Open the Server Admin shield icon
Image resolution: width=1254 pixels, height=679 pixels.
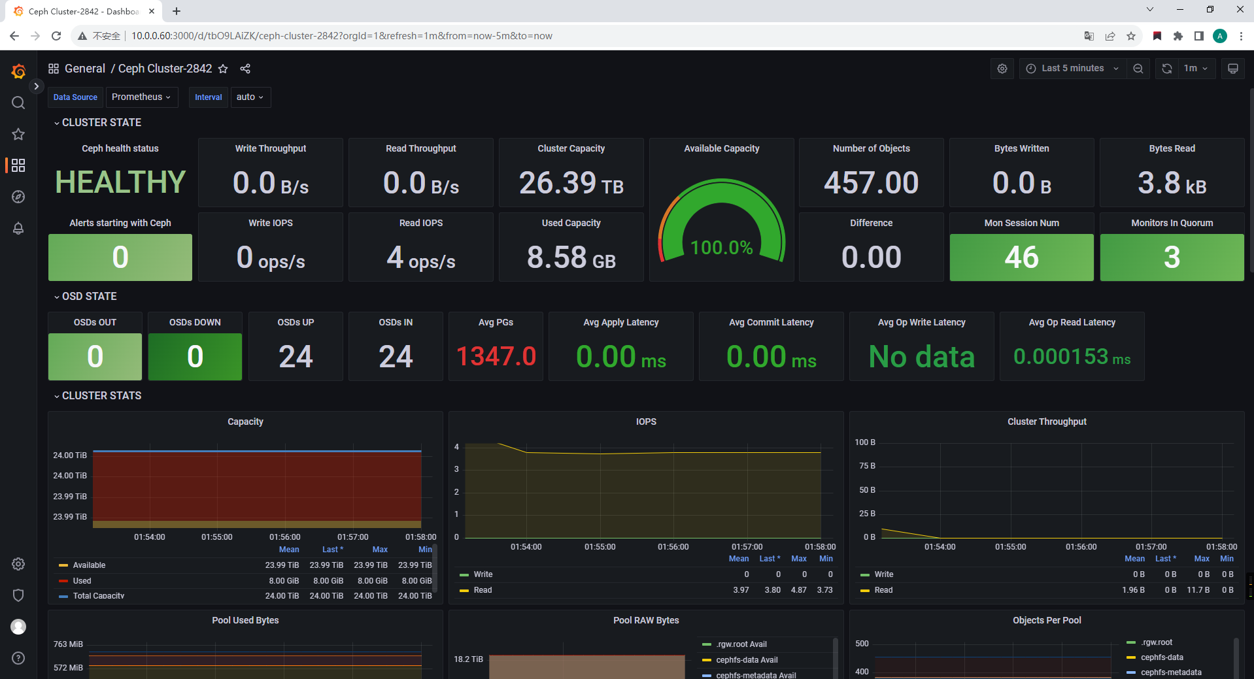tap(18, 595)
